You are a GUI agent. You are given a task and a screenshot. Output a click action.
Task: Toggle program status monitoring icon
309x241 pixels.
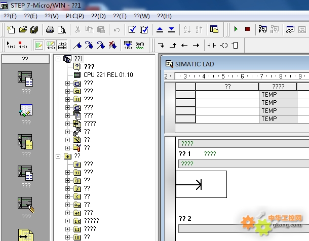263,29
